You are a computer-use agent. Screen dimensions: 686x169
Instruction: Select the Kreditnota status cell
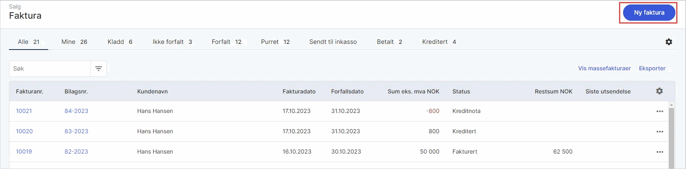466,111
